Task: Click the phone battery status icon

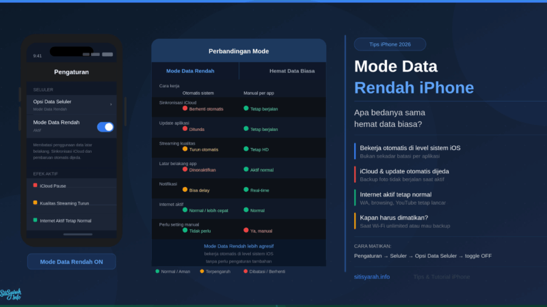Action: pos(107,55)
